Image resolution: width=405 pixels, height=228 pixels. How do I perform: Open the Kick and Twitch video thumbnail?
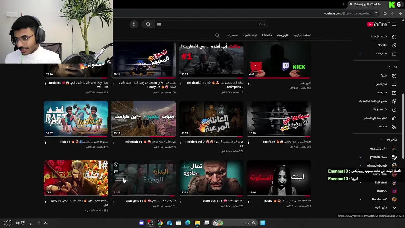[279, 60]
